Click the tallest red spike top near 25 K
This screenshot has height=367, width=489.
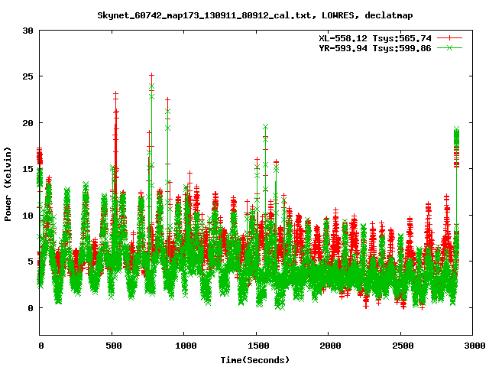151,75
